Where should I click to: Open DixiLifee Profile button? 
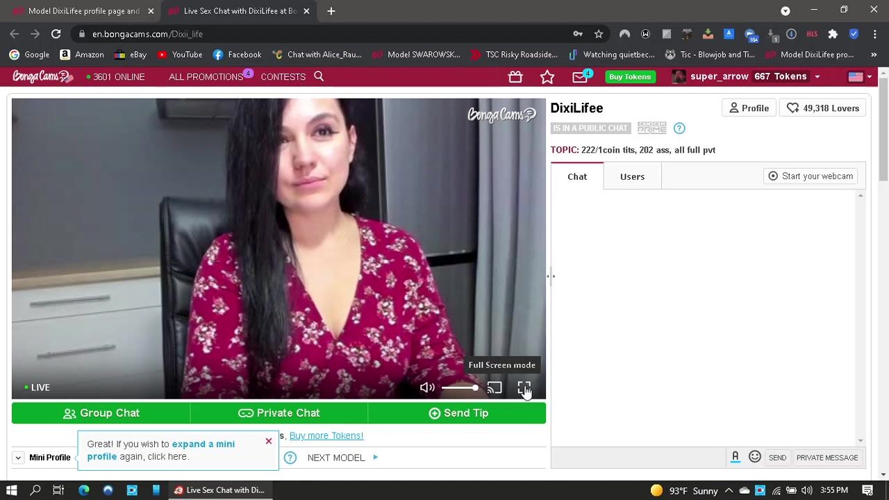click(x=749, y=108)
